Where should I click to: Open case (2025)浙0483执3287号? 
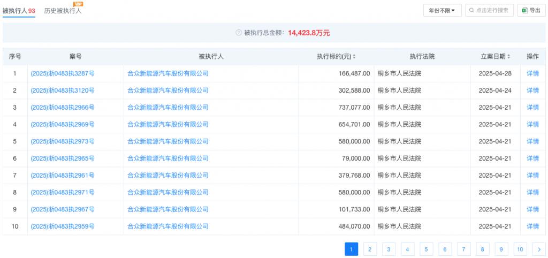(63, 73)
